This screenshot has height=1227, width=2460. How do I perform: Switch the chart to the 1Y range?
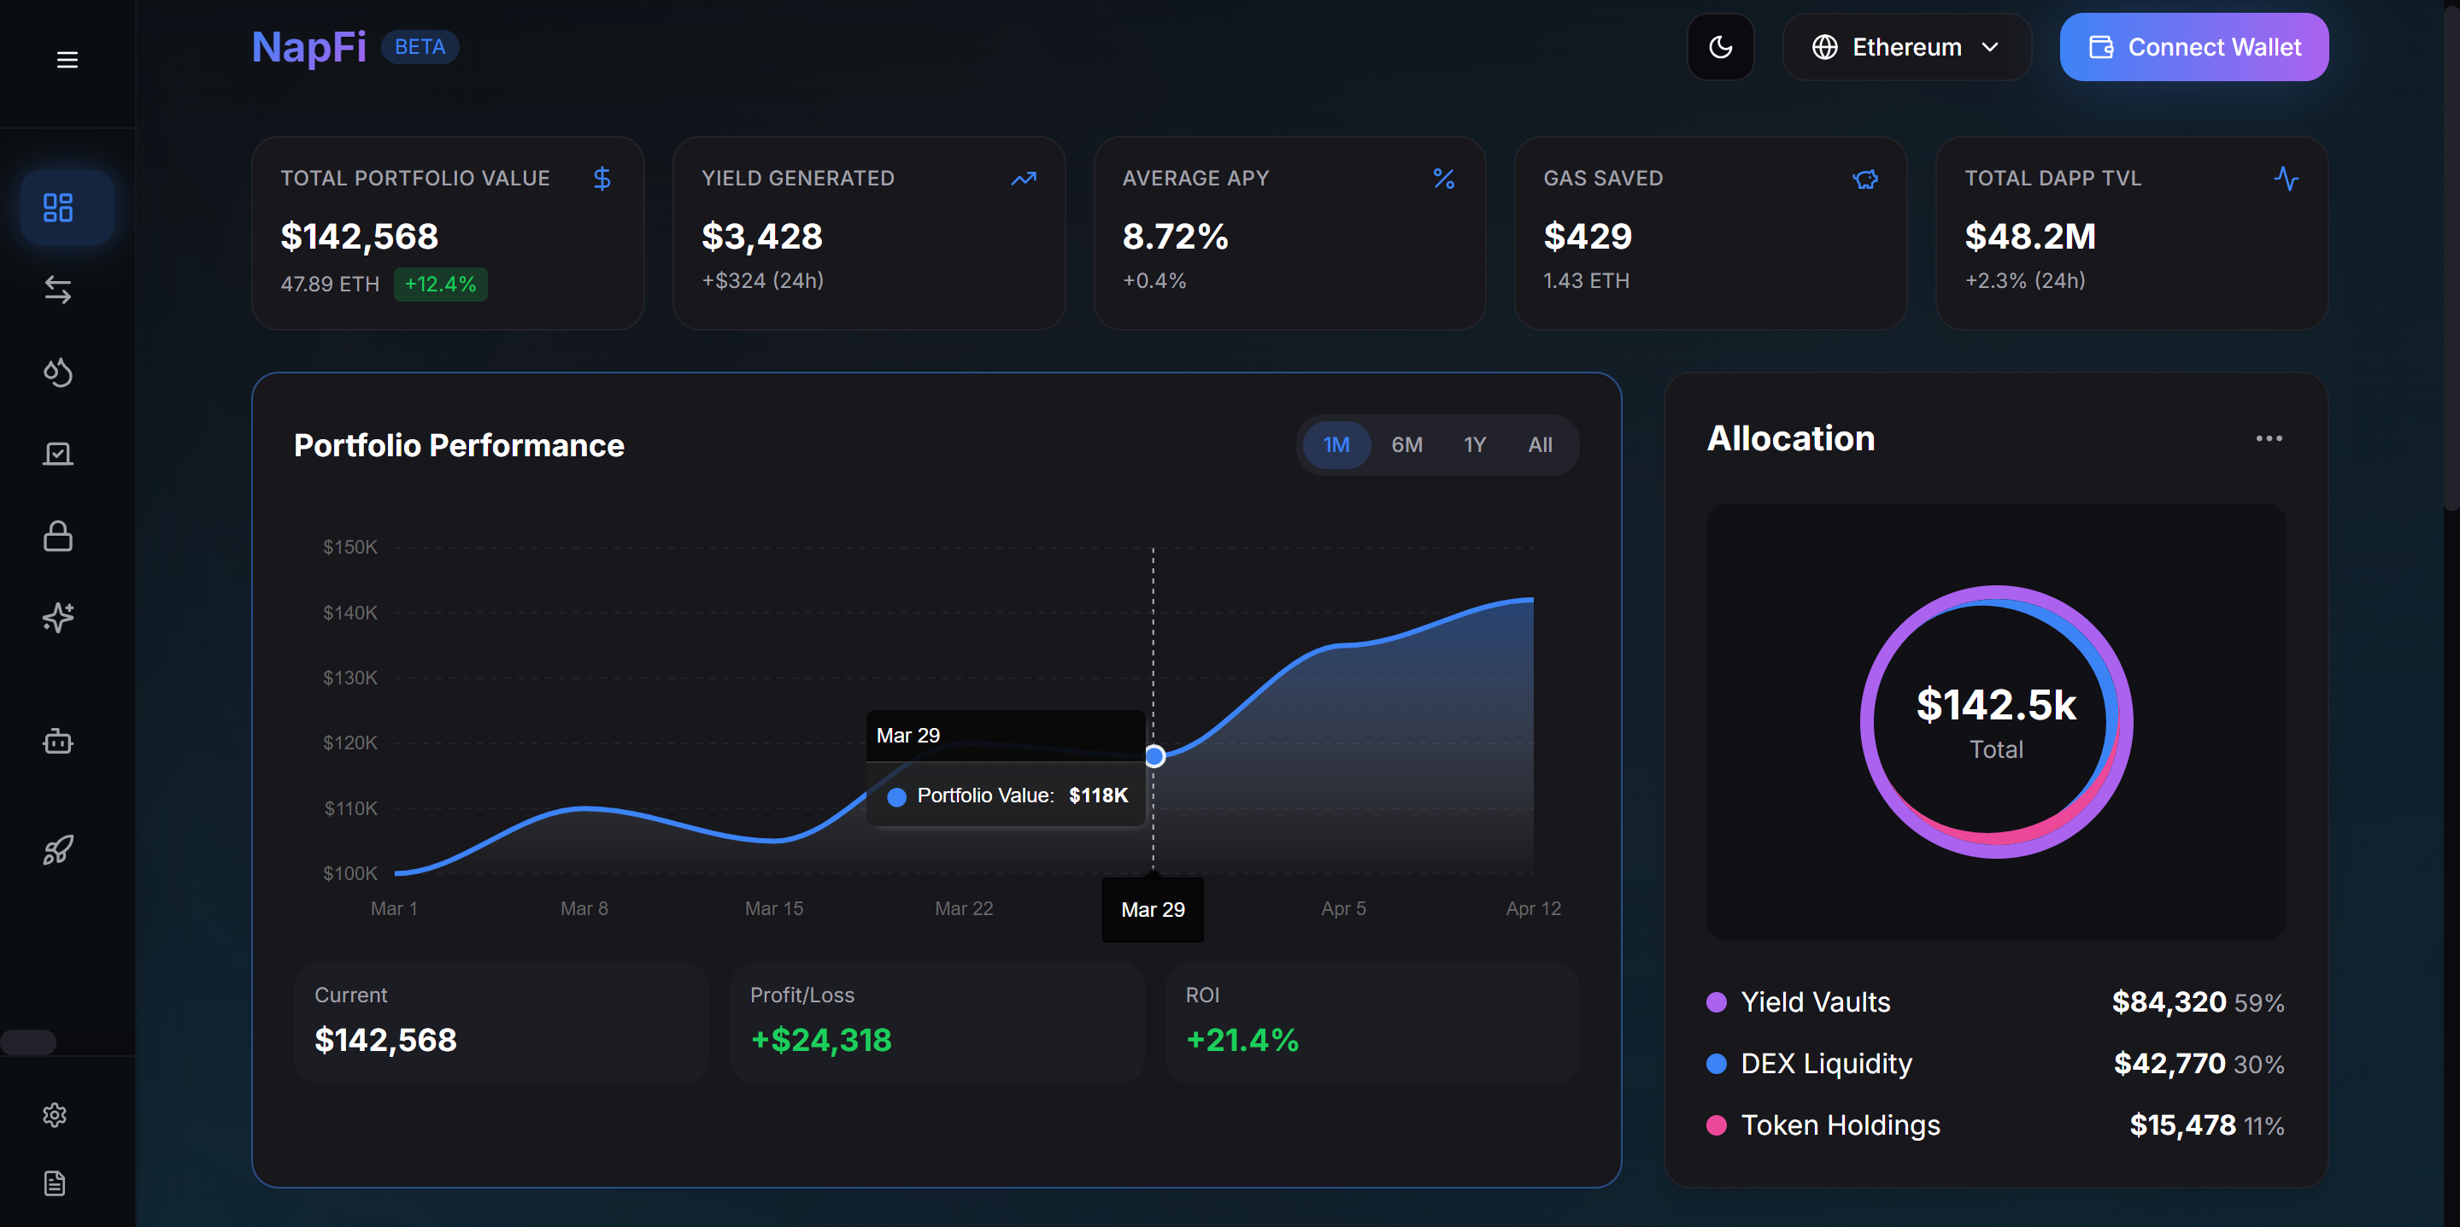(x=1473, y=444)
